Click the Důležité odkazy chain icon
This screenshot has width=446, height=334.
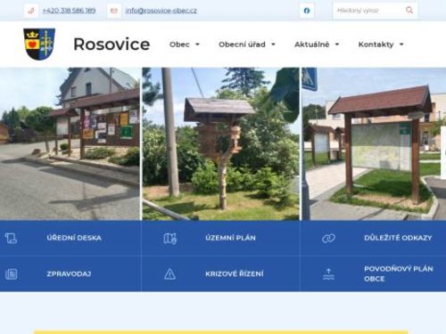328,238
